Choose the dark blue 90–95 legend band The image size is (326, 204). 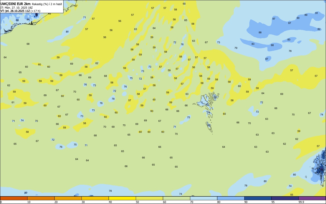pos(258,198)
